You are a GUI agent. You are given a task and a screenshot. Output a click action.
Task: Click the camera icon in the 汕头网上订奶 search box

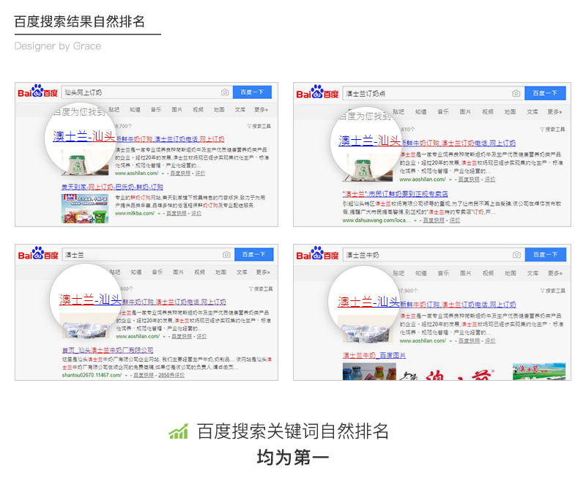(225, 92)
